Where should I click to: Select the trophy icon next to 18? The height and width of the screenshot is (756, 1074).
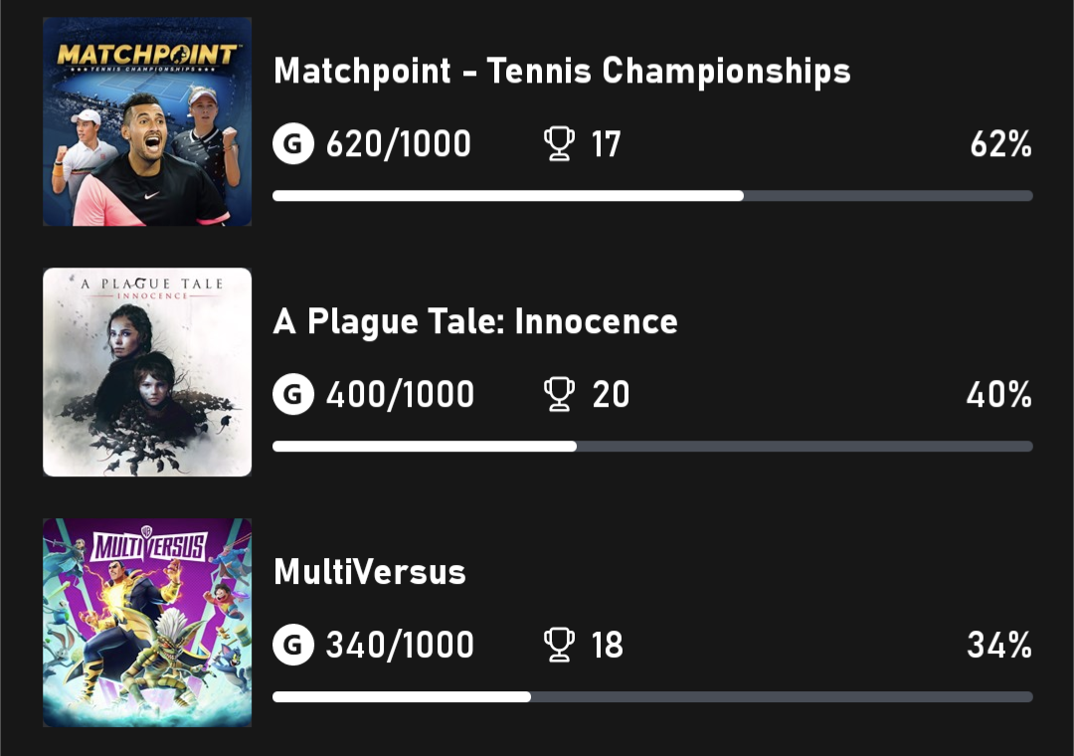[x=559, y=645]
